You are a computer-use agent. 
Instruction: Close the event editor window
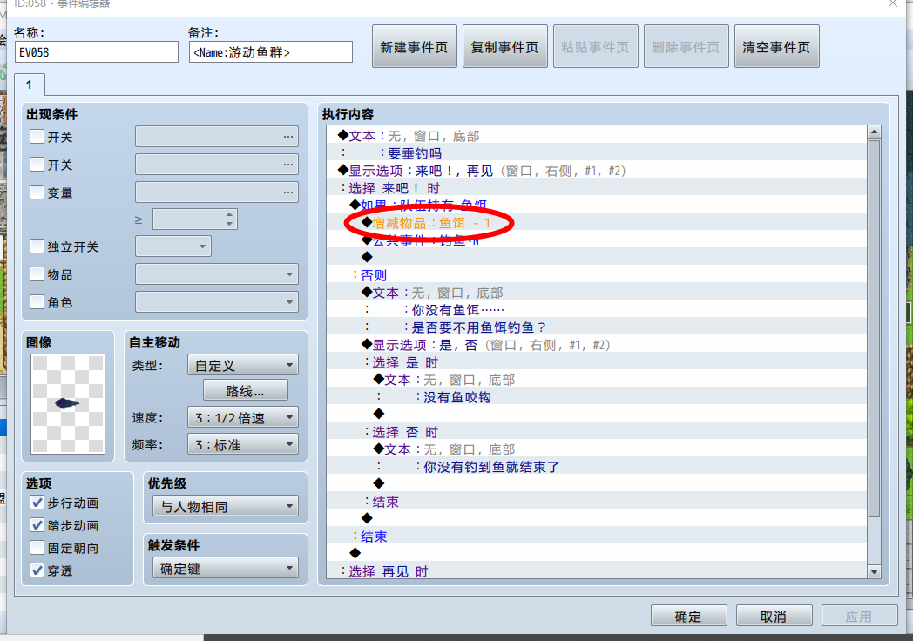(893, 3)
